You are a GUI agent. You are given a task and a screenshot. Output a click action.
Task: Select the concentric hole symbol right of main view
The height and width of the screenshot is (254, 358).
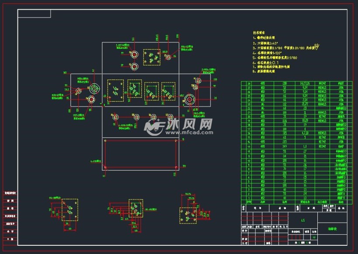[x=189, y=100]
